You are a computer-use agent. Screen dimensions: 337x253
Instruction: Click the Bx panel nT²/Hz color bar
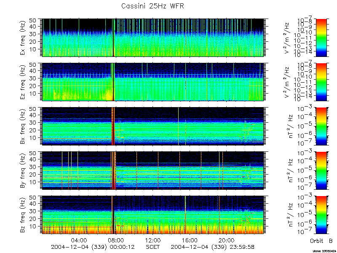coord(321,126)
